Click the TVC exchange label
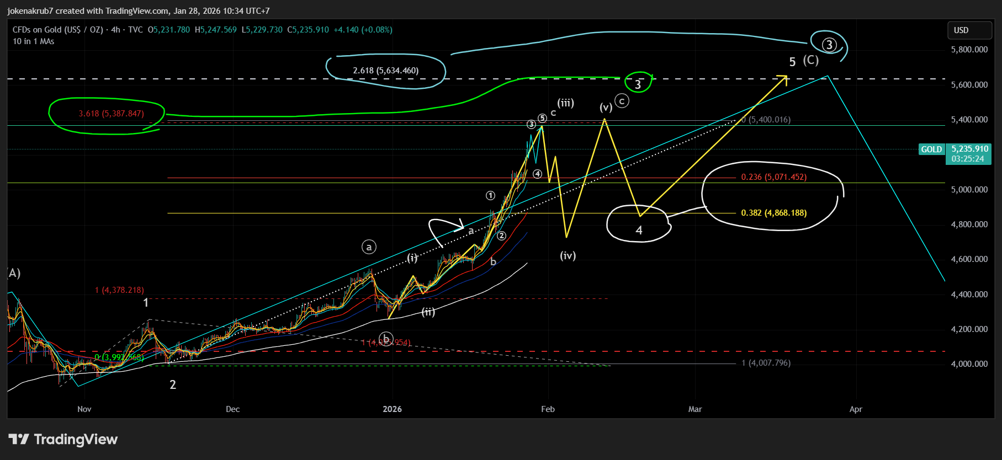The width and height of the screenshot is (1002, 460). coord(135,30)
